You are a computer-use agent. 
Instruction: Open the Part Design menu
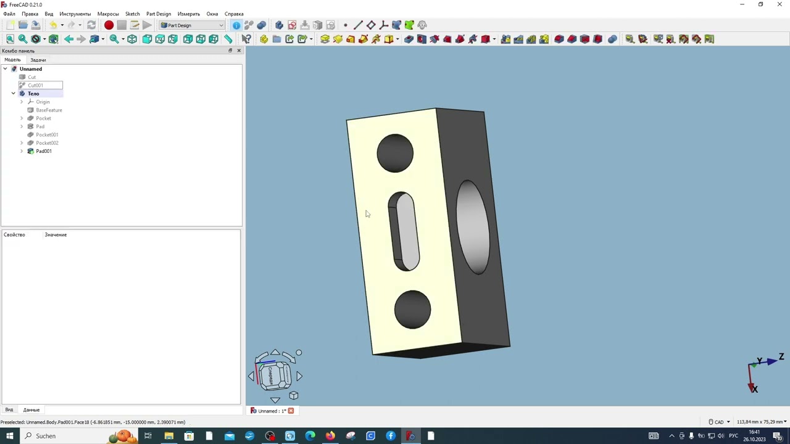pos(159,14)
